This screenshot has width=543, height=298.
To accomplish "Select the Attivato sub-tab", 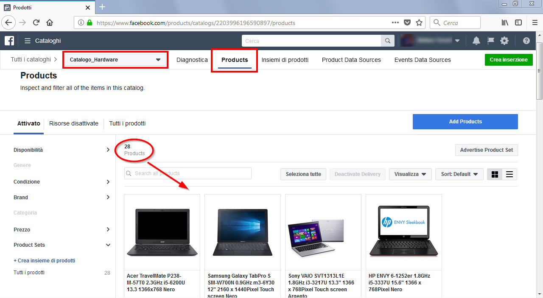I will pos(28,123).
